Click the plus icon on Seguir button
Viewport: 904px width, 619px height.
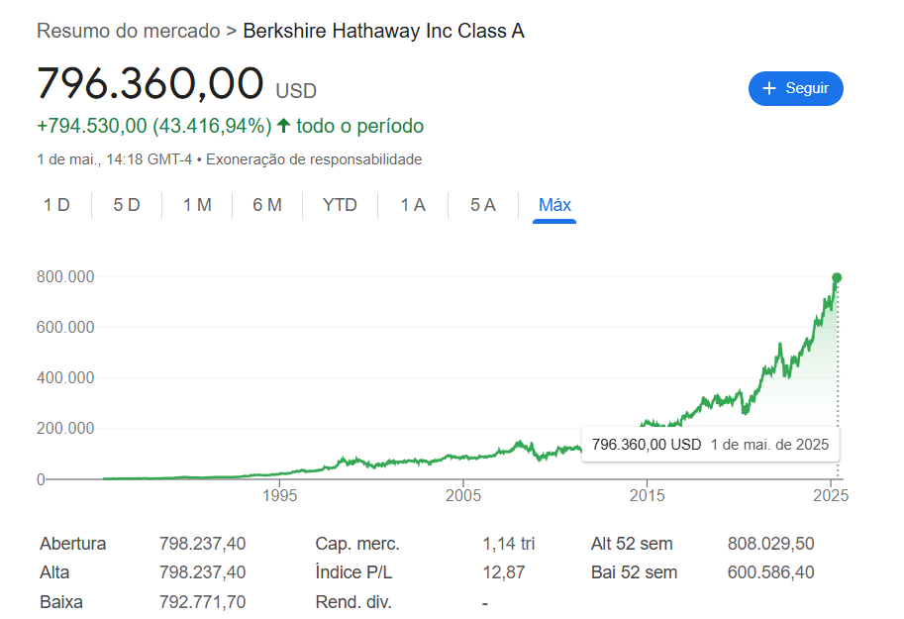coord(769,88)
